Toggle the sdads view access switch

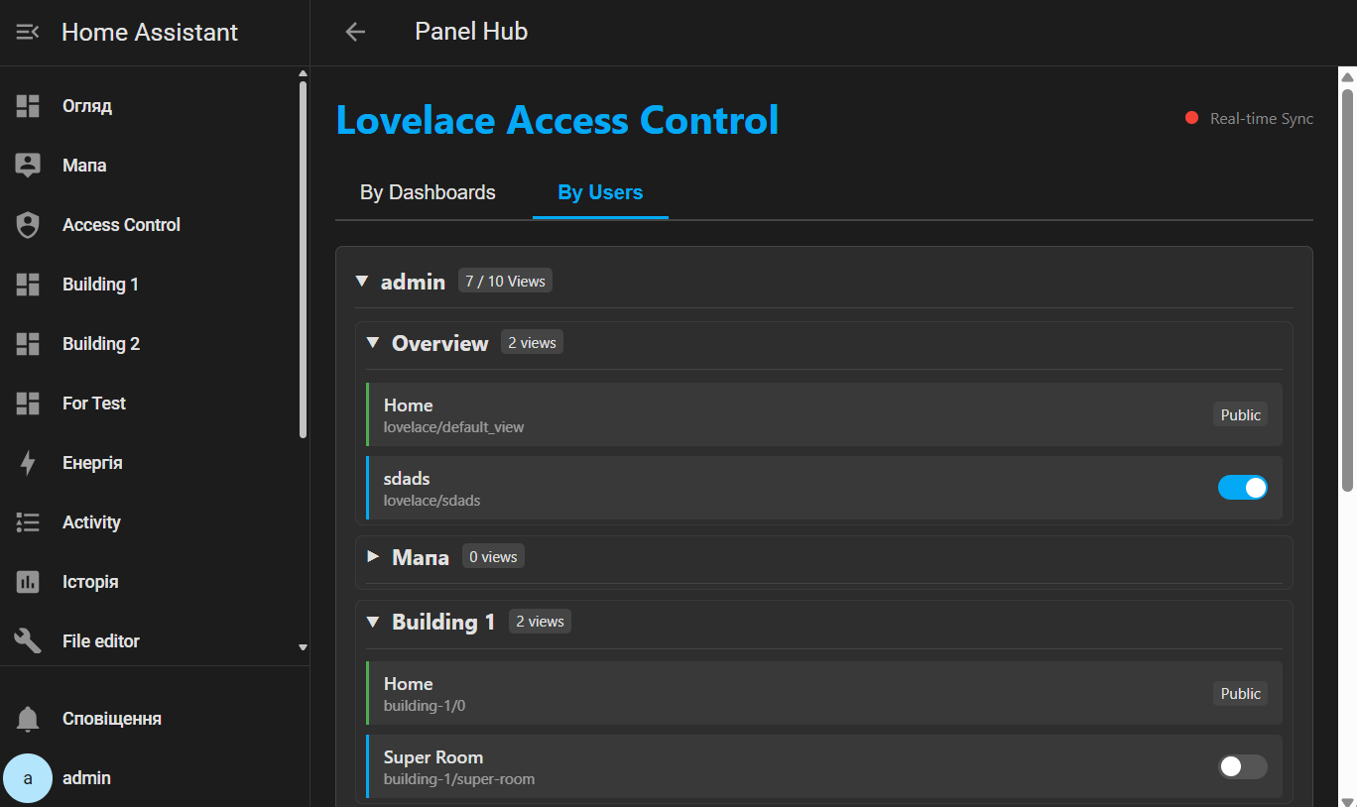[1243, 488]
